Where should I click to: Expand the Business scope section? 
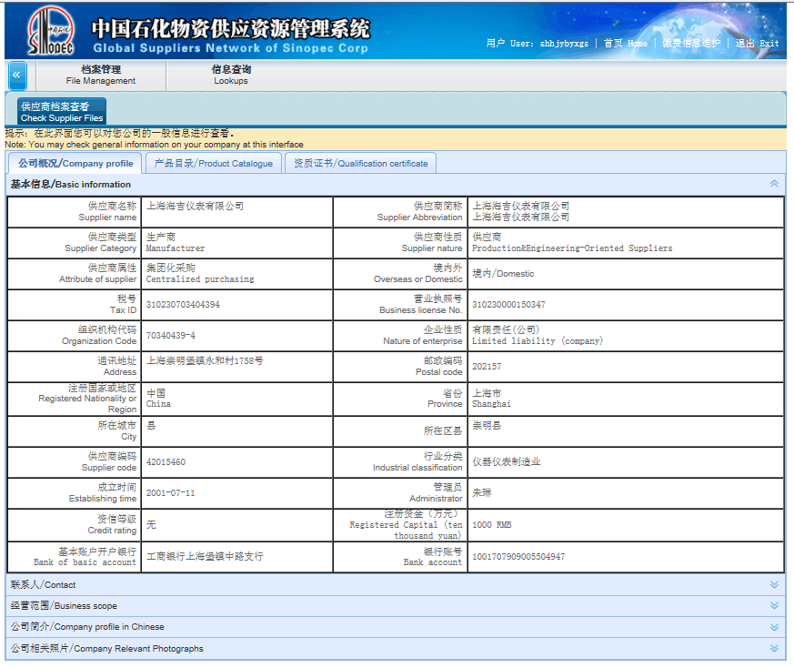774,606
